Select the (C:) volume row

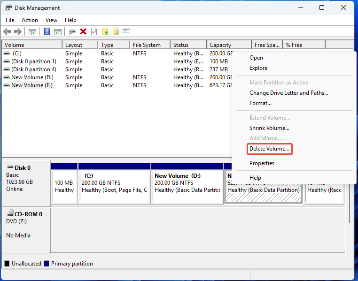click(117, 53)
